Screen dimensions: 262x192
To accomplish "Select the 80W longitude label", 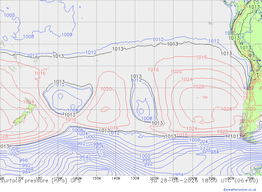I will pyautogui.click(x=231, y=178).
